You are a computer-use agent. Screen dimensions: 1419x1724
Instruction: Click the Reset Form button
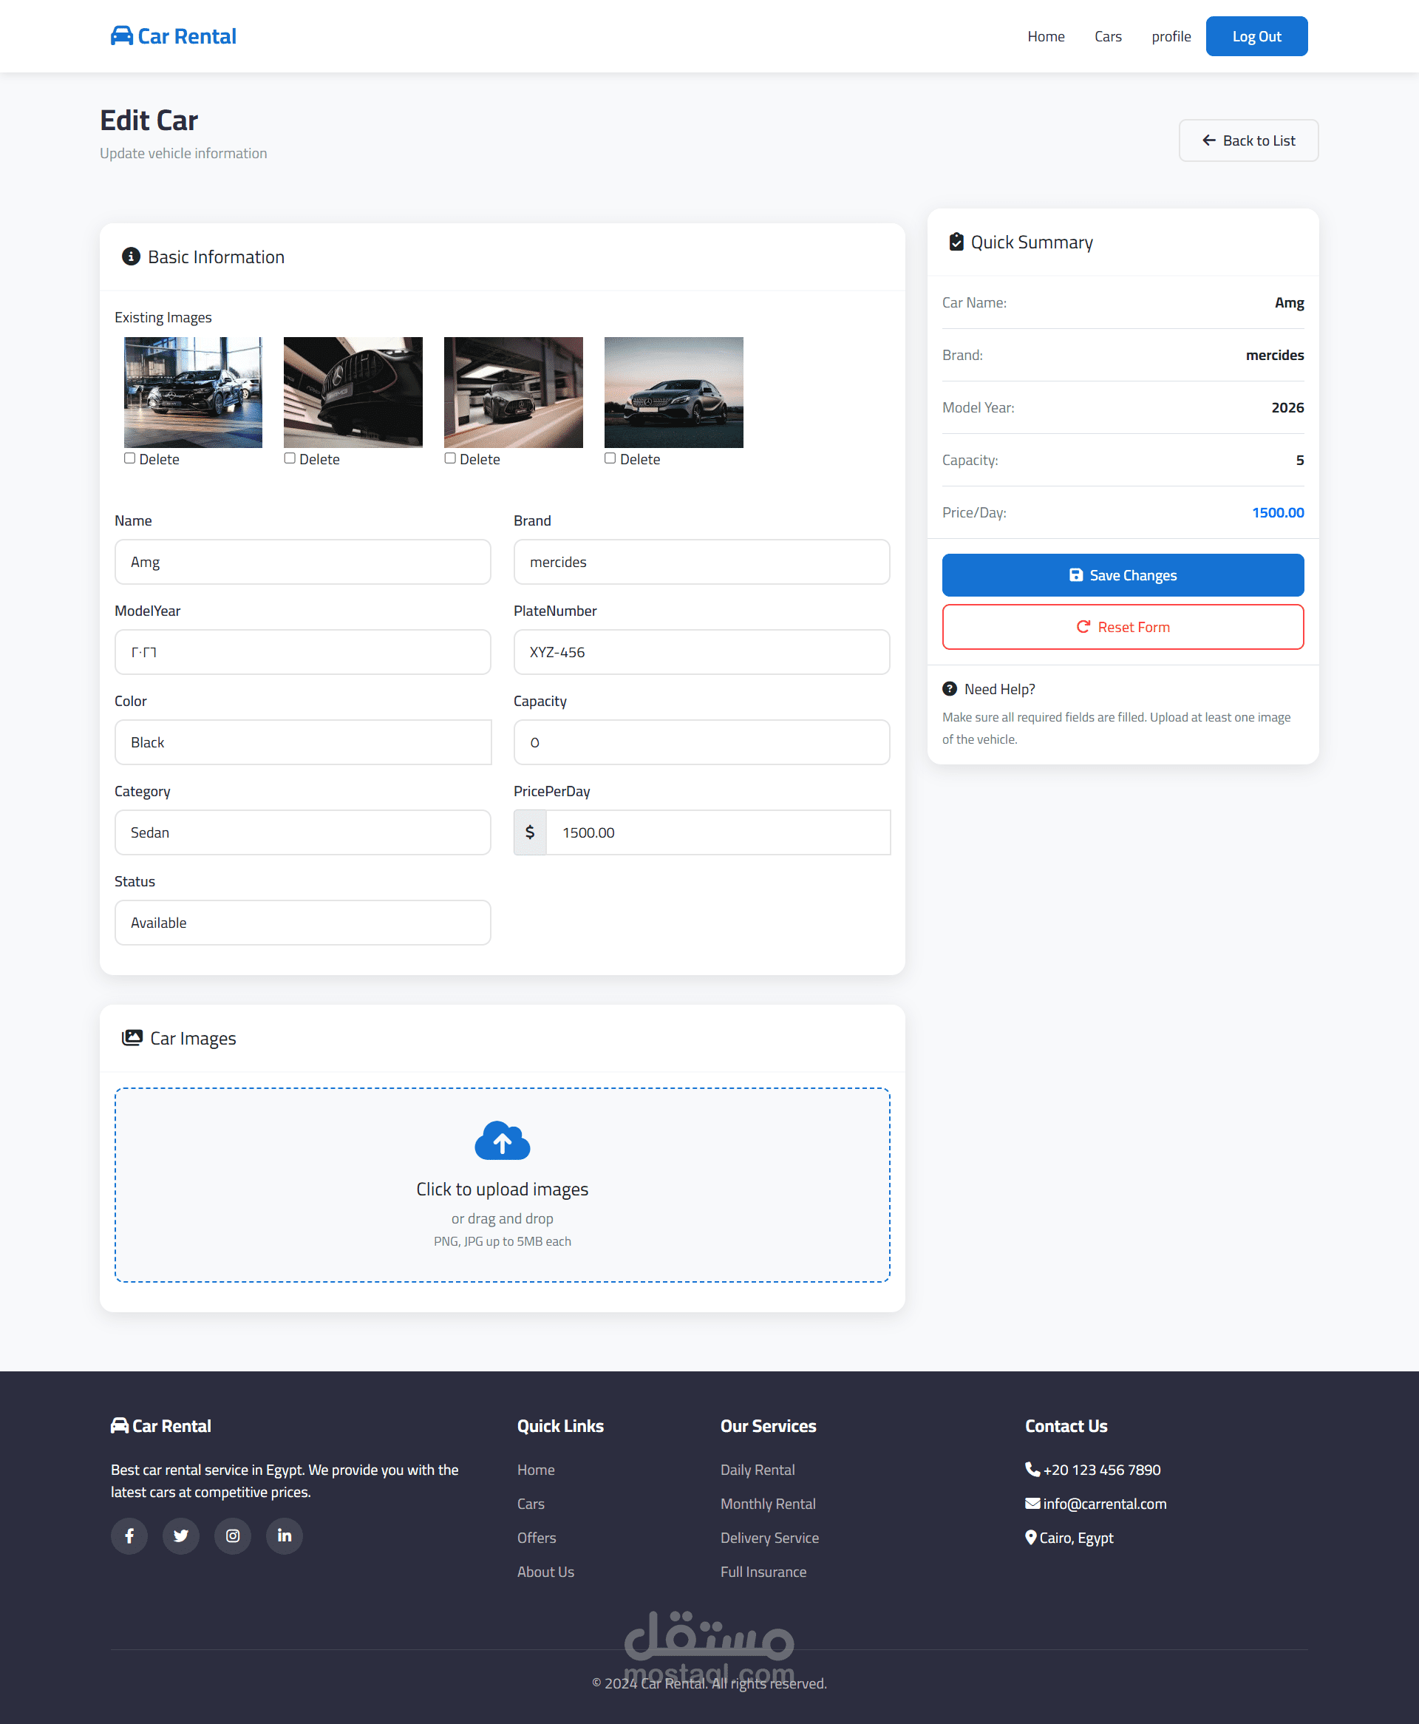coord(1123,627)
